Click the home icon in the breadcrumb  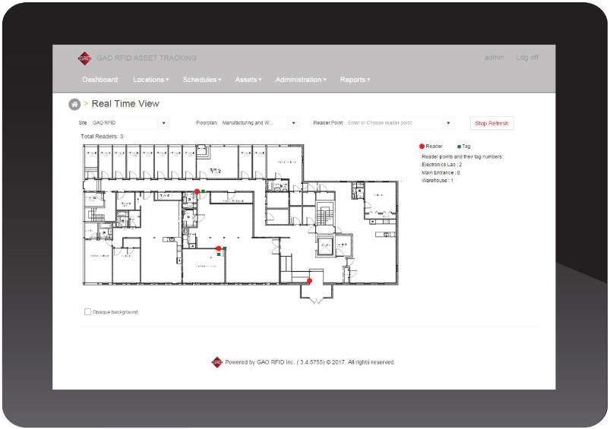(74, 104)
